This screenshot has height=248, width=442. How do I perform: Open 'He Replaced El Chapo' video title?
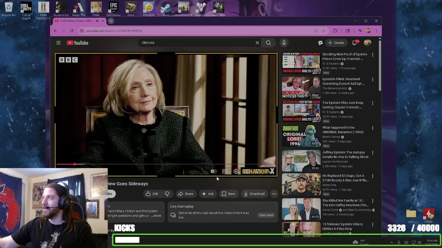(345, 178)
